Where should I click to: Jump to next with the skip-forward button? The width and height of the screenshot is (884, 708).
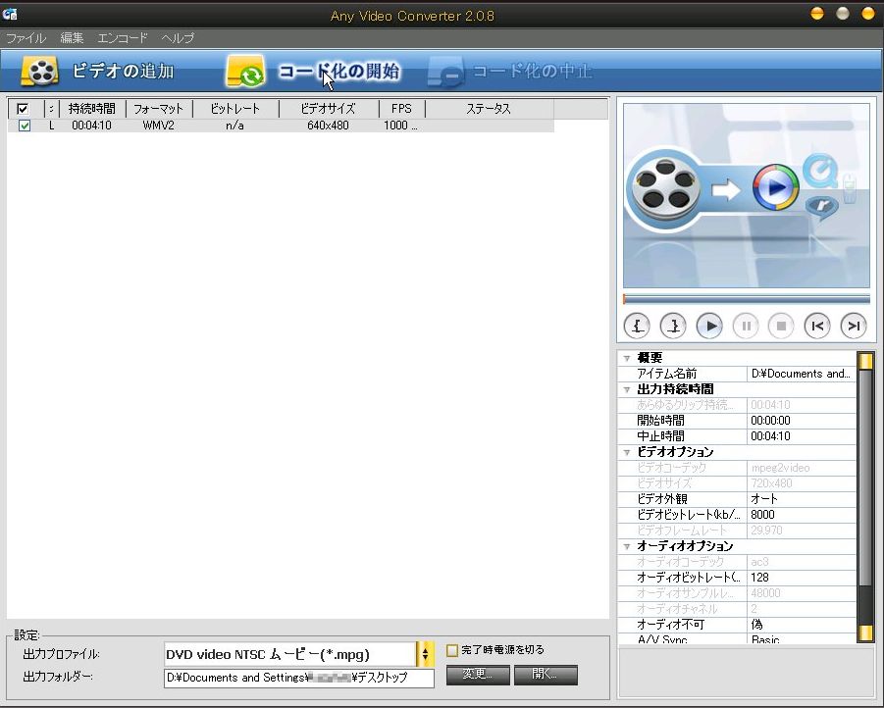tap(853, 326)
